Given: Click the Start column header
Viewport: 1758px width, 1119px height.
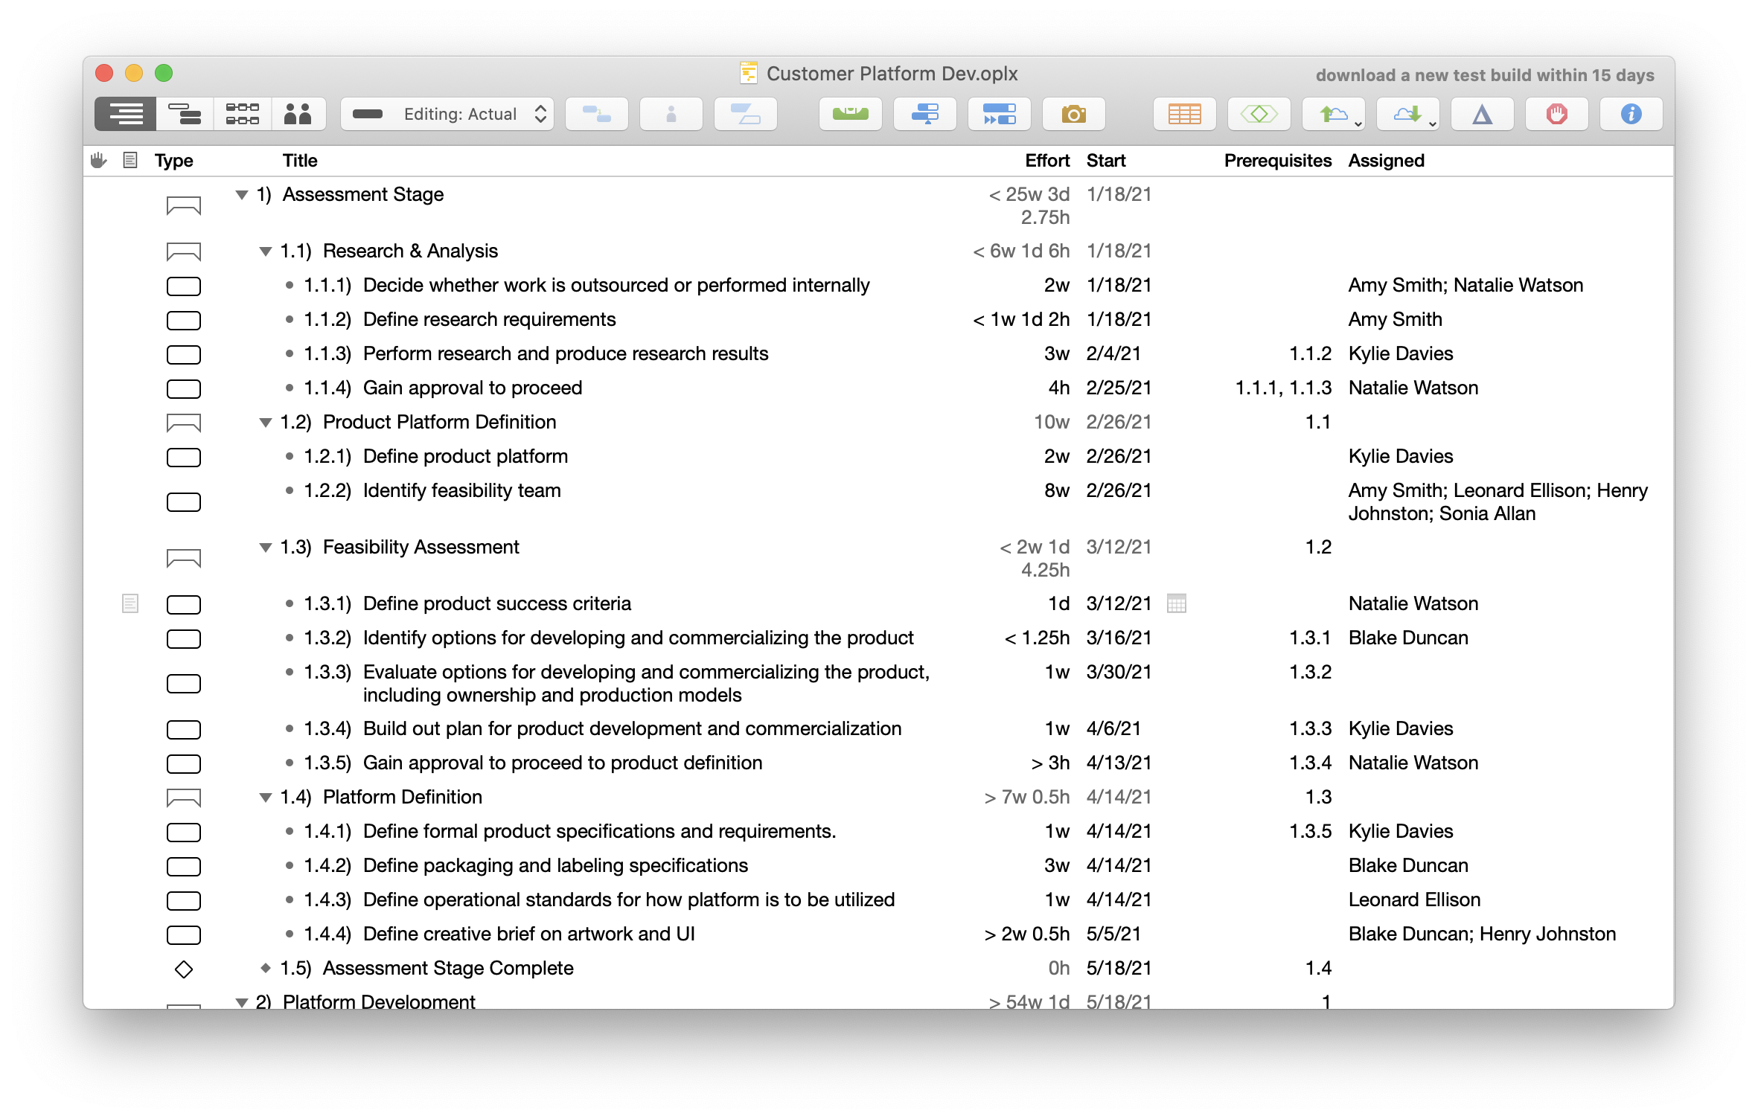Looking at the screenshot, I should point(1106,160).
